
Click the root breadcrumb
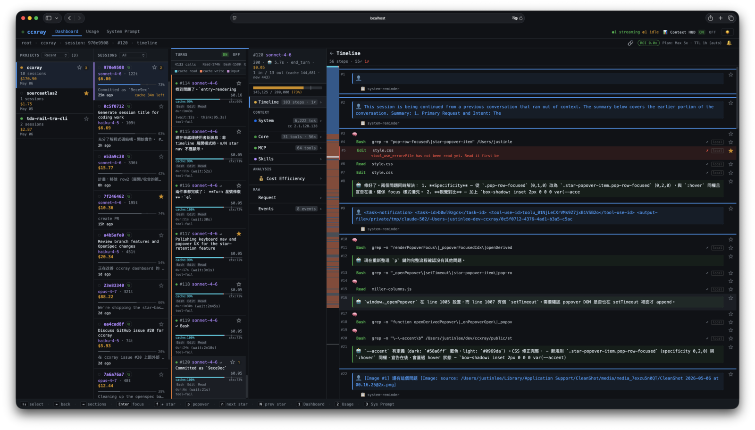(26, 43)
